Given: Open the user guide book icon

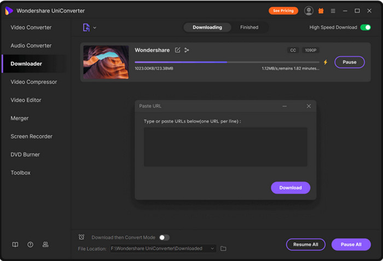Looking at the screenshot, I should 15,245.
